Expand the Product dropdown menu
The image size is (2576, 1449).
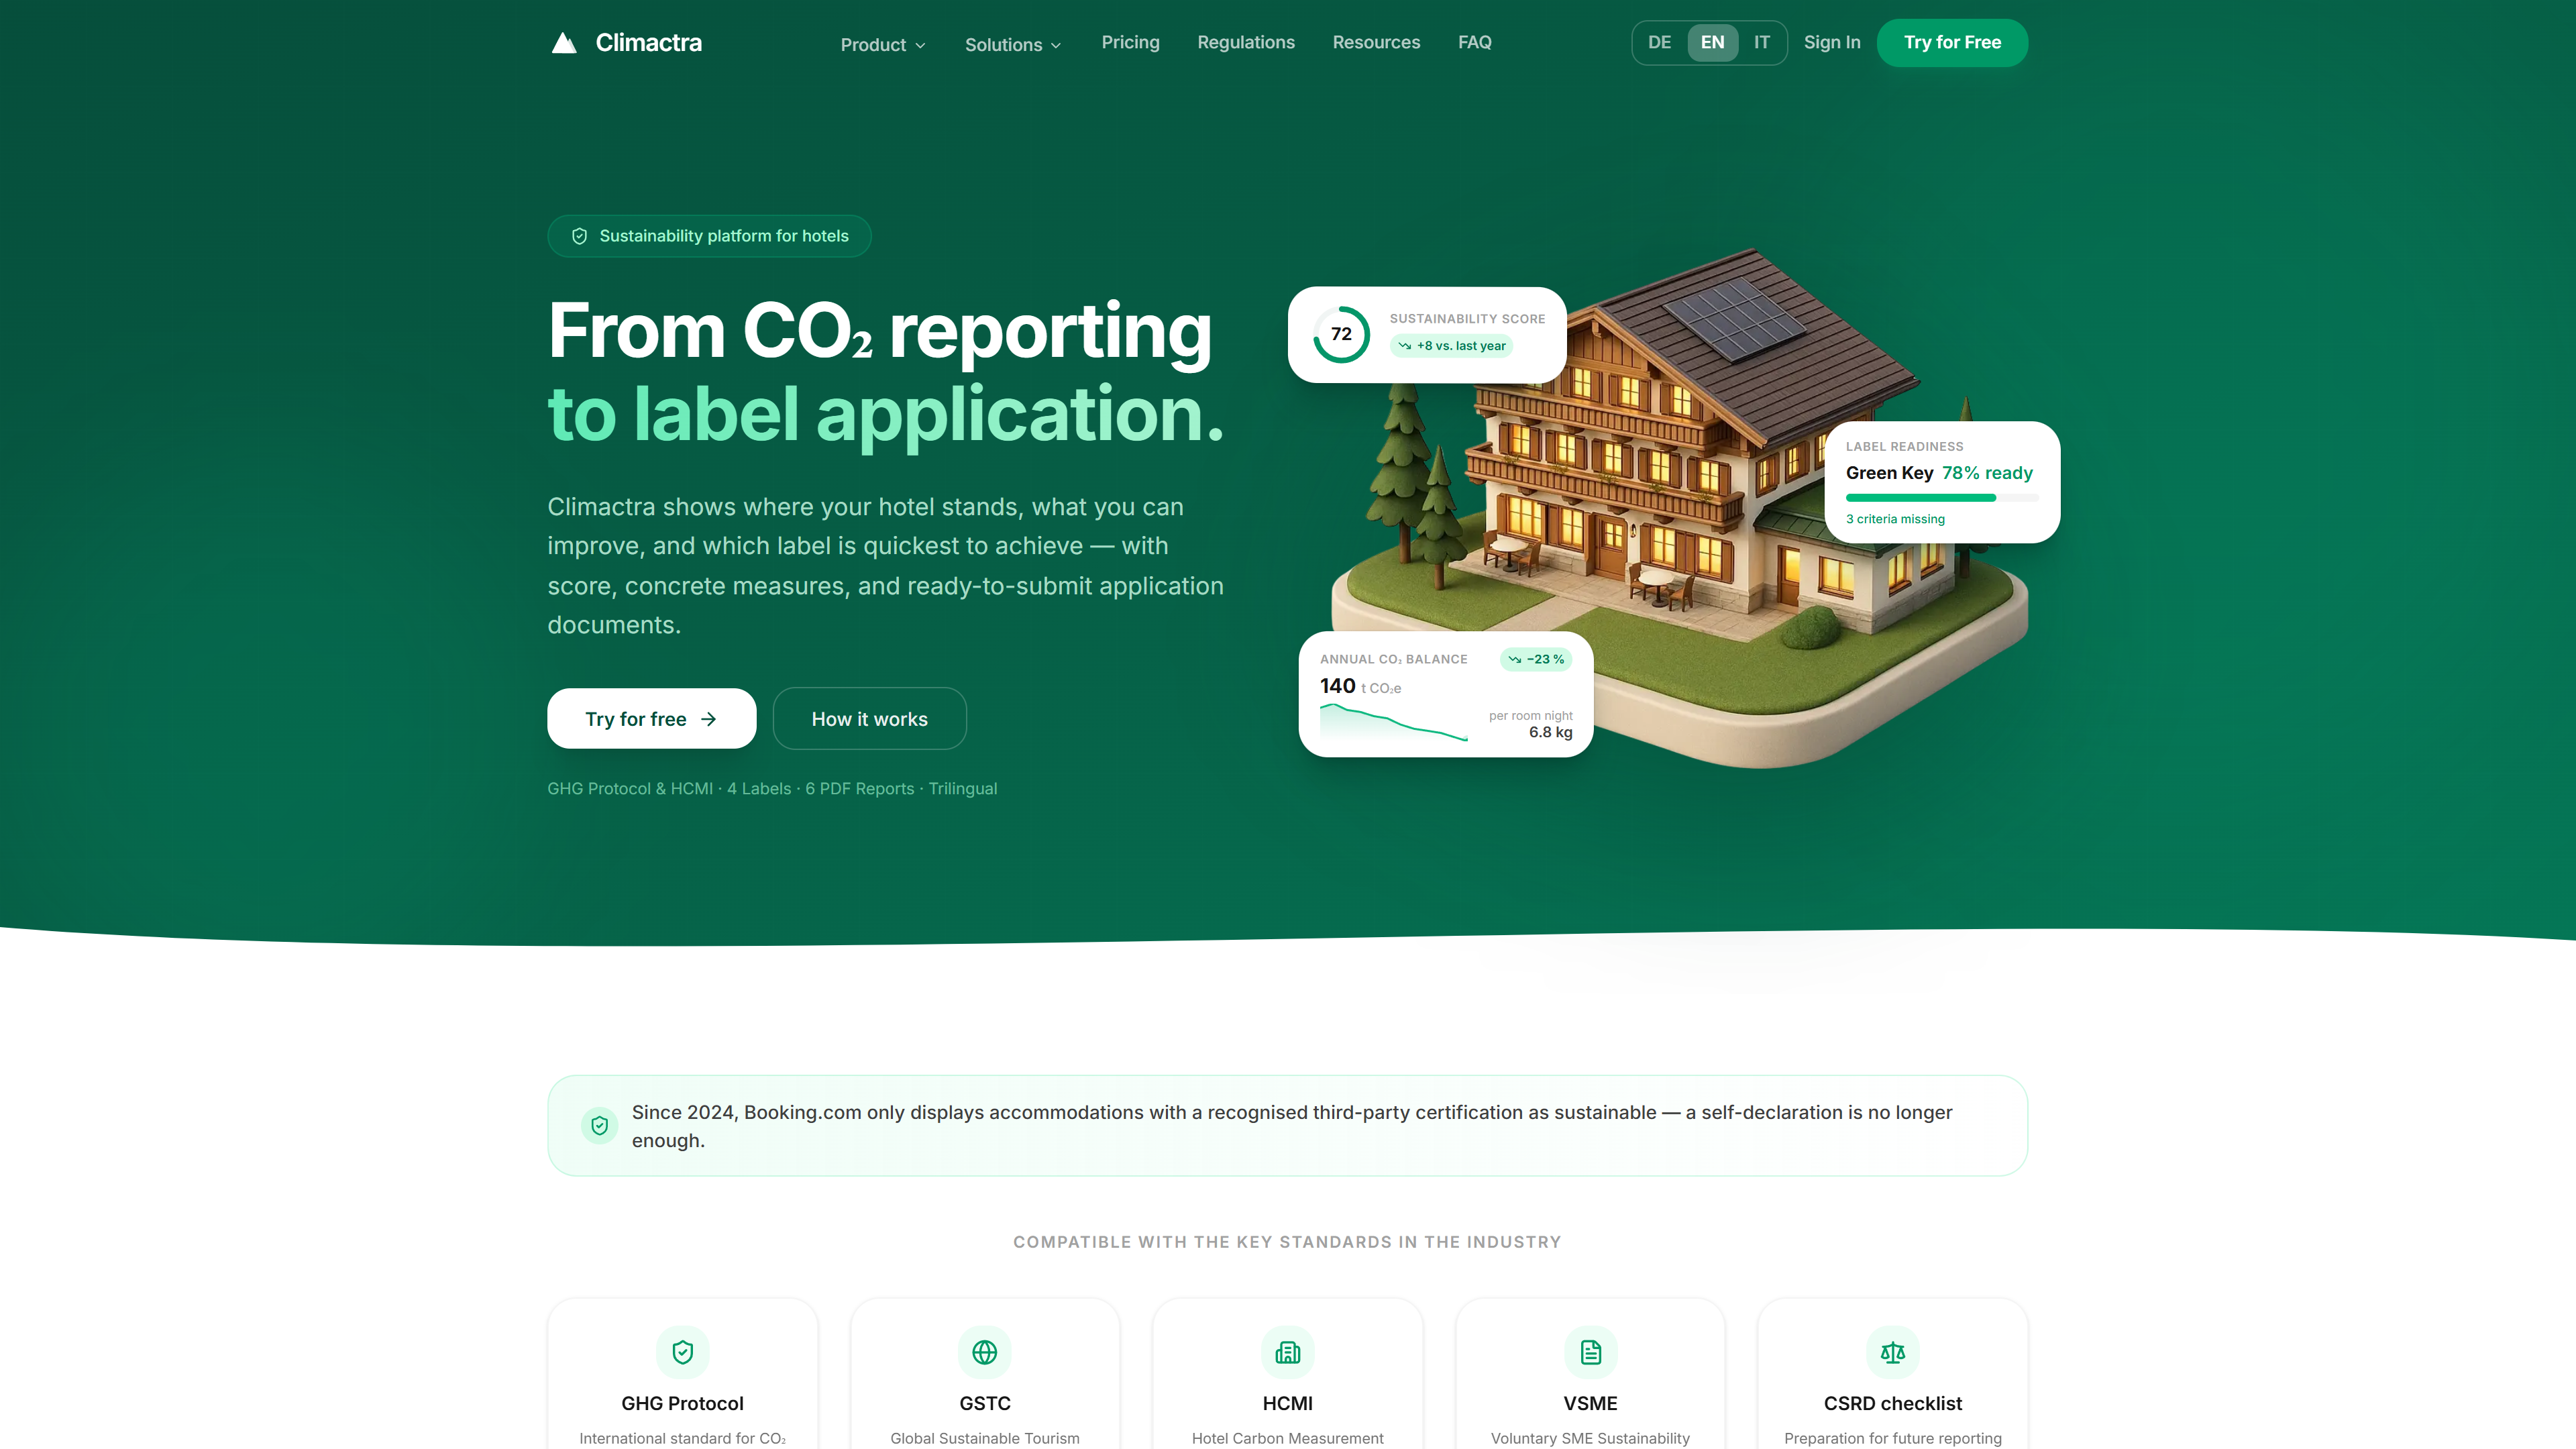pos(883,44)
